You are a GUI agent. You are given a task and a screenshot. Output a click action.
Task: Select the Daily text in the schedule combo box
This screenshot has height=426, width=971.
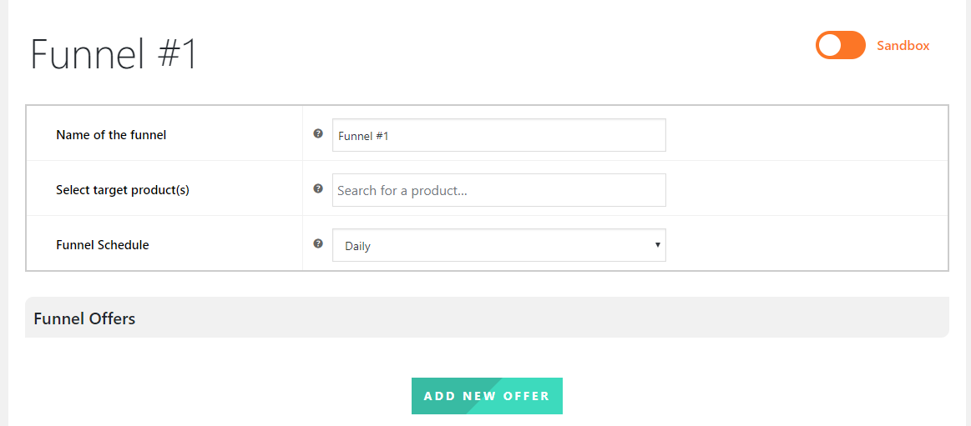tap(357, 246)
